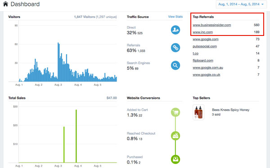Click the Bees Knees Spicy Honey product name
The width and height of the screenshot is (270, 168).
click(231, 110)
